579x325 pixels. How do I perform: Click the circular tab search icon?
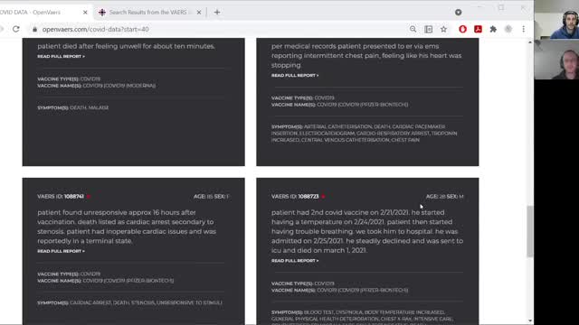tap(459, 12)
